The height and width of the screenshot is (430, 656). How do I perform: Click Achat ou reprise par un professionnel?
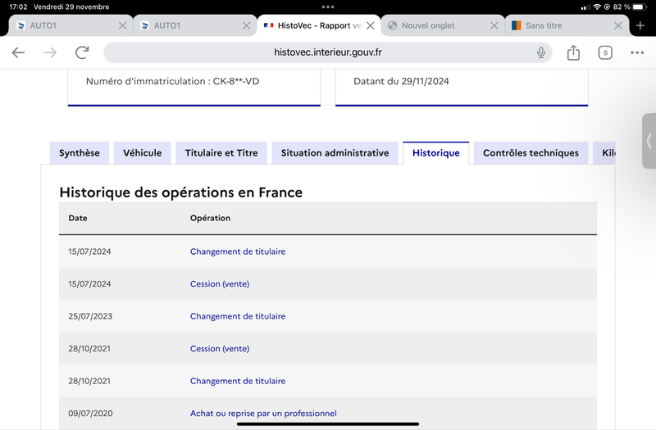263,414
